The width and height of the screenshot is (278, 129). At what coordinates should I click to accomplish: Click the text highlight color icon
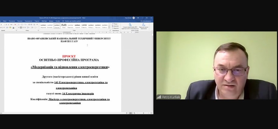coord(10,27)
